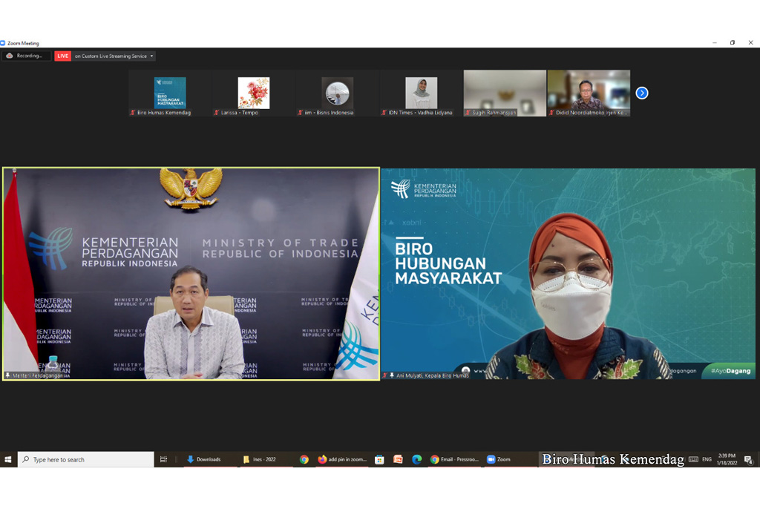Click the Menteri Perdagangan speaker video

pos(191,274)
